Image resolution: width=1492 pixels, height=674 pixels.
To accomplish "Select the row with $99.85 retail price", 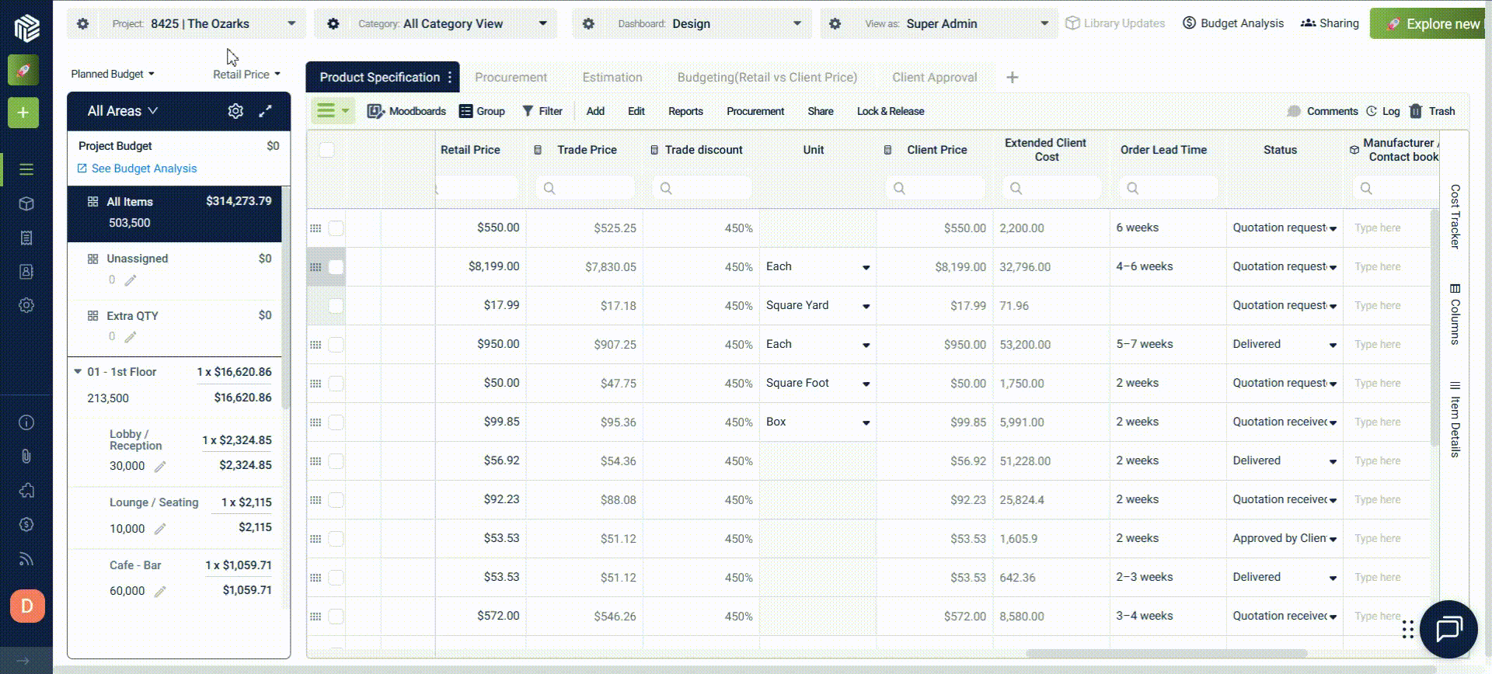I will tap(336, 422).
